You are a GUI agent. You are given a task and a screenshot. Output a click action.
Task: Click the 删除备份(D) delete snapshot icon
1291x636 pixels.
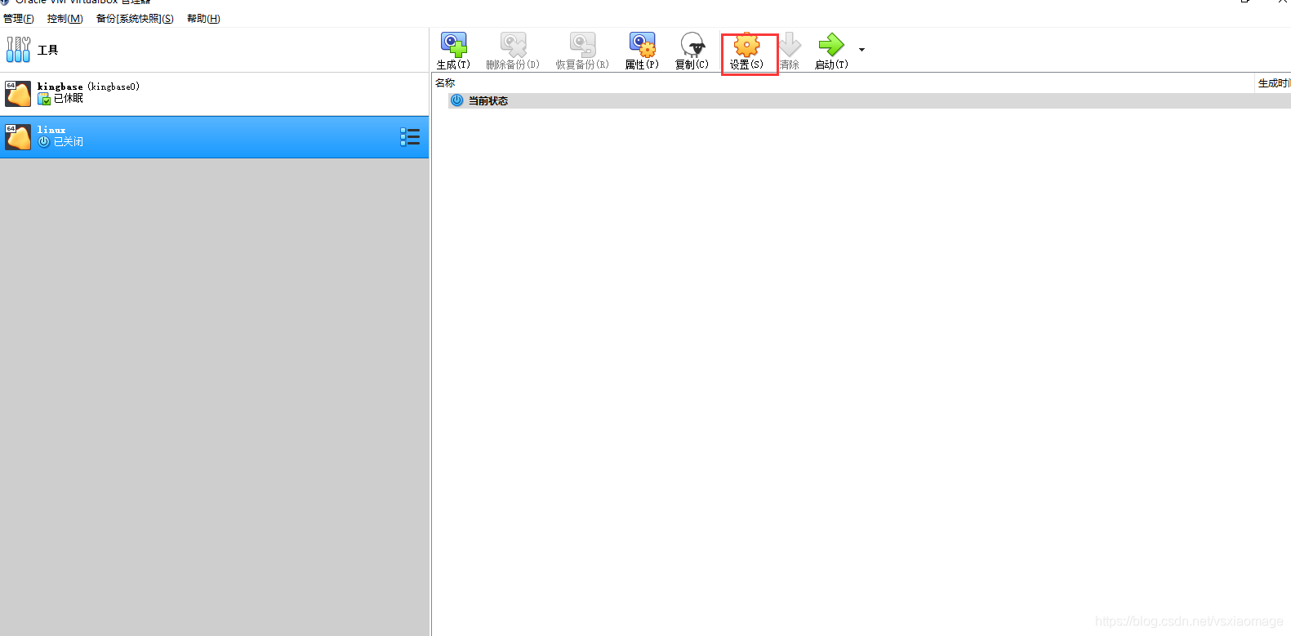[x=513, y=44]
